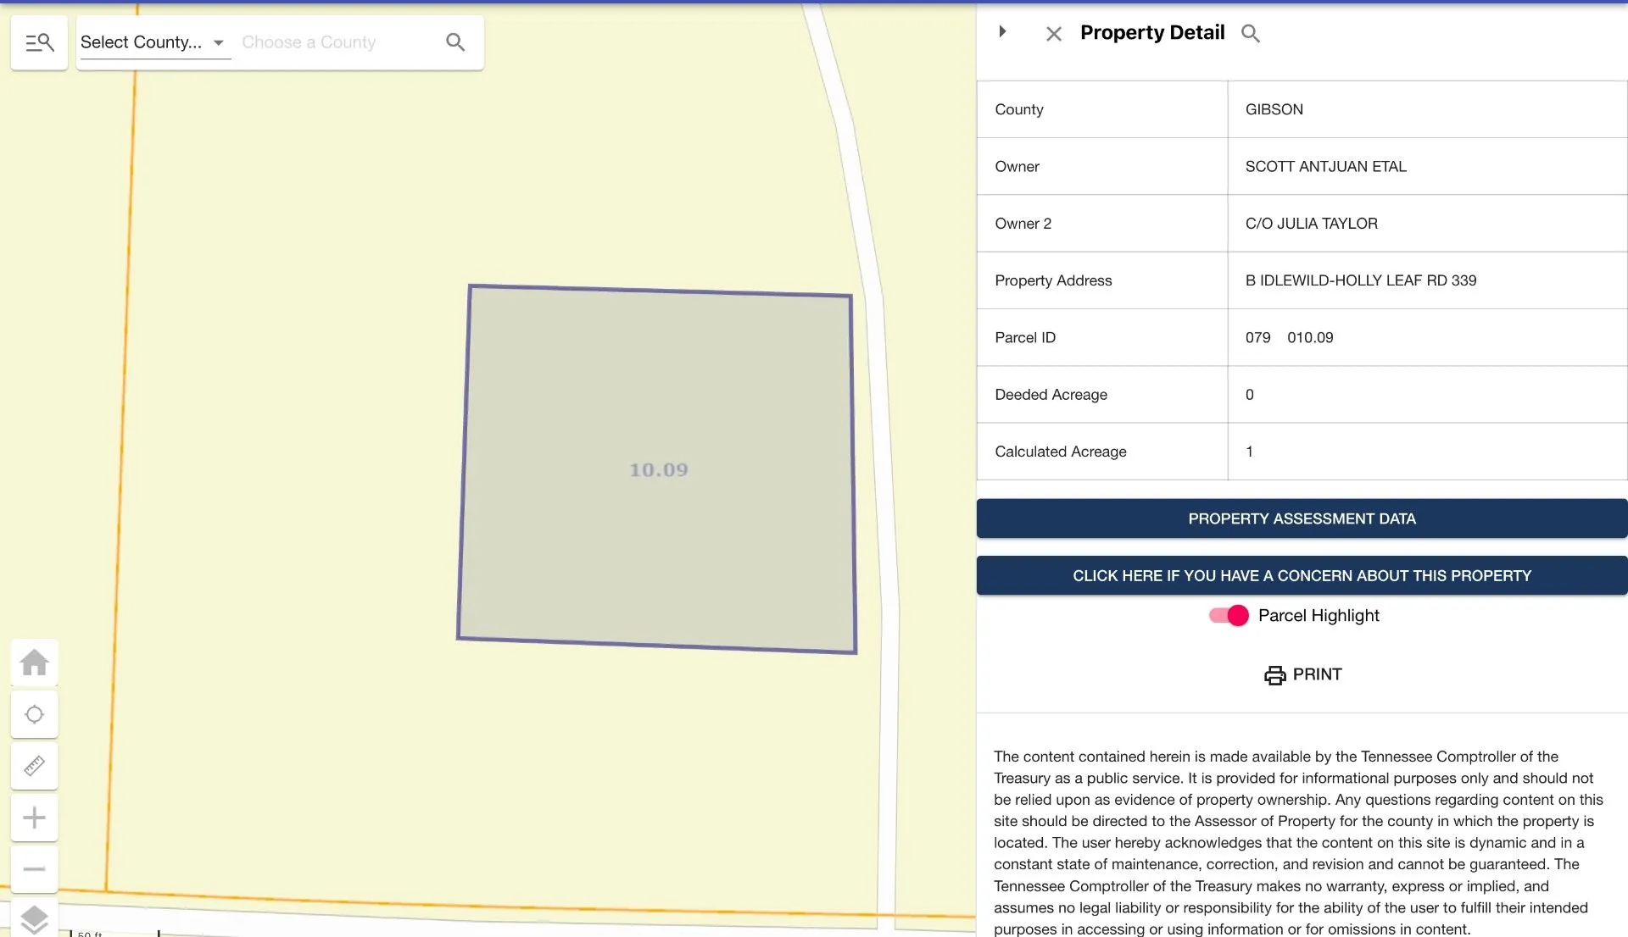This screenshot has height=937, width=1628.
Task: Select highlighted parcel 10.09 on map
Action: pos(658,469)
